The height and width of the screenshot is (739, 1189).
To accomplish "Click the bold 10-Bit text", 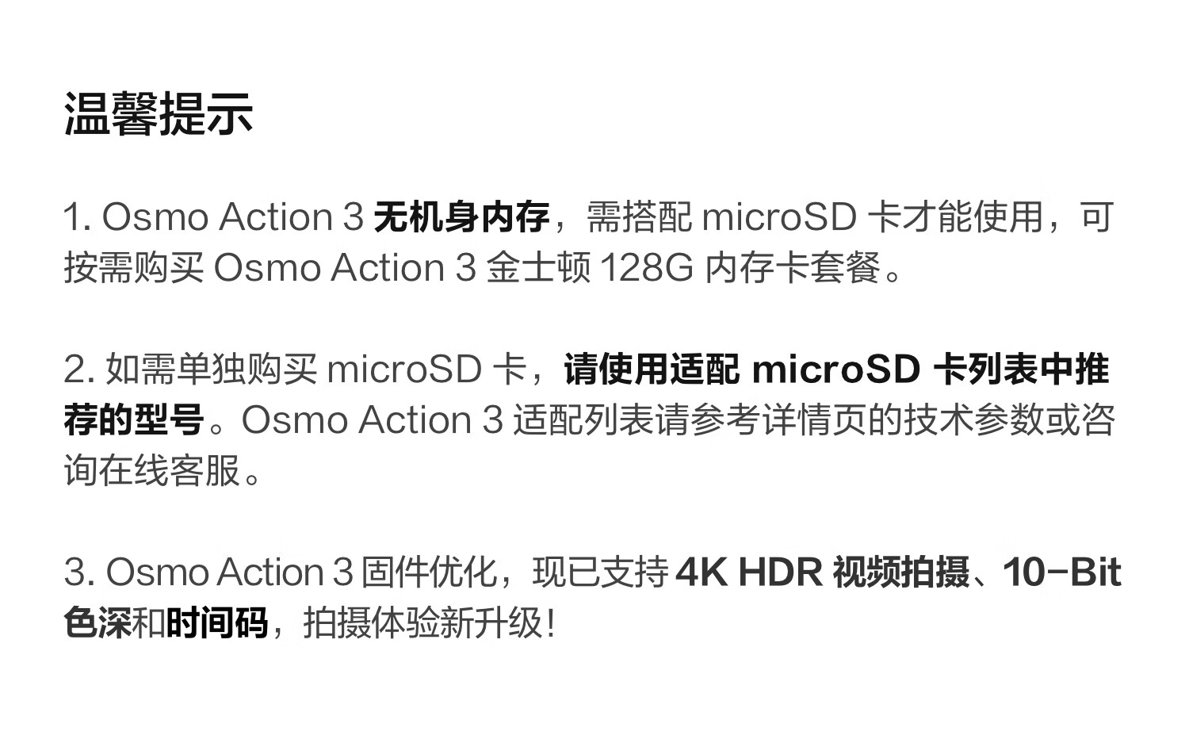I will point(1062,572).
